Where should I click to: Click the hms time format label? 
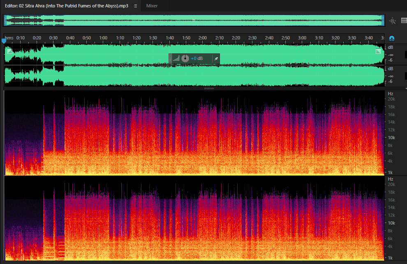[x=9, y=38]
